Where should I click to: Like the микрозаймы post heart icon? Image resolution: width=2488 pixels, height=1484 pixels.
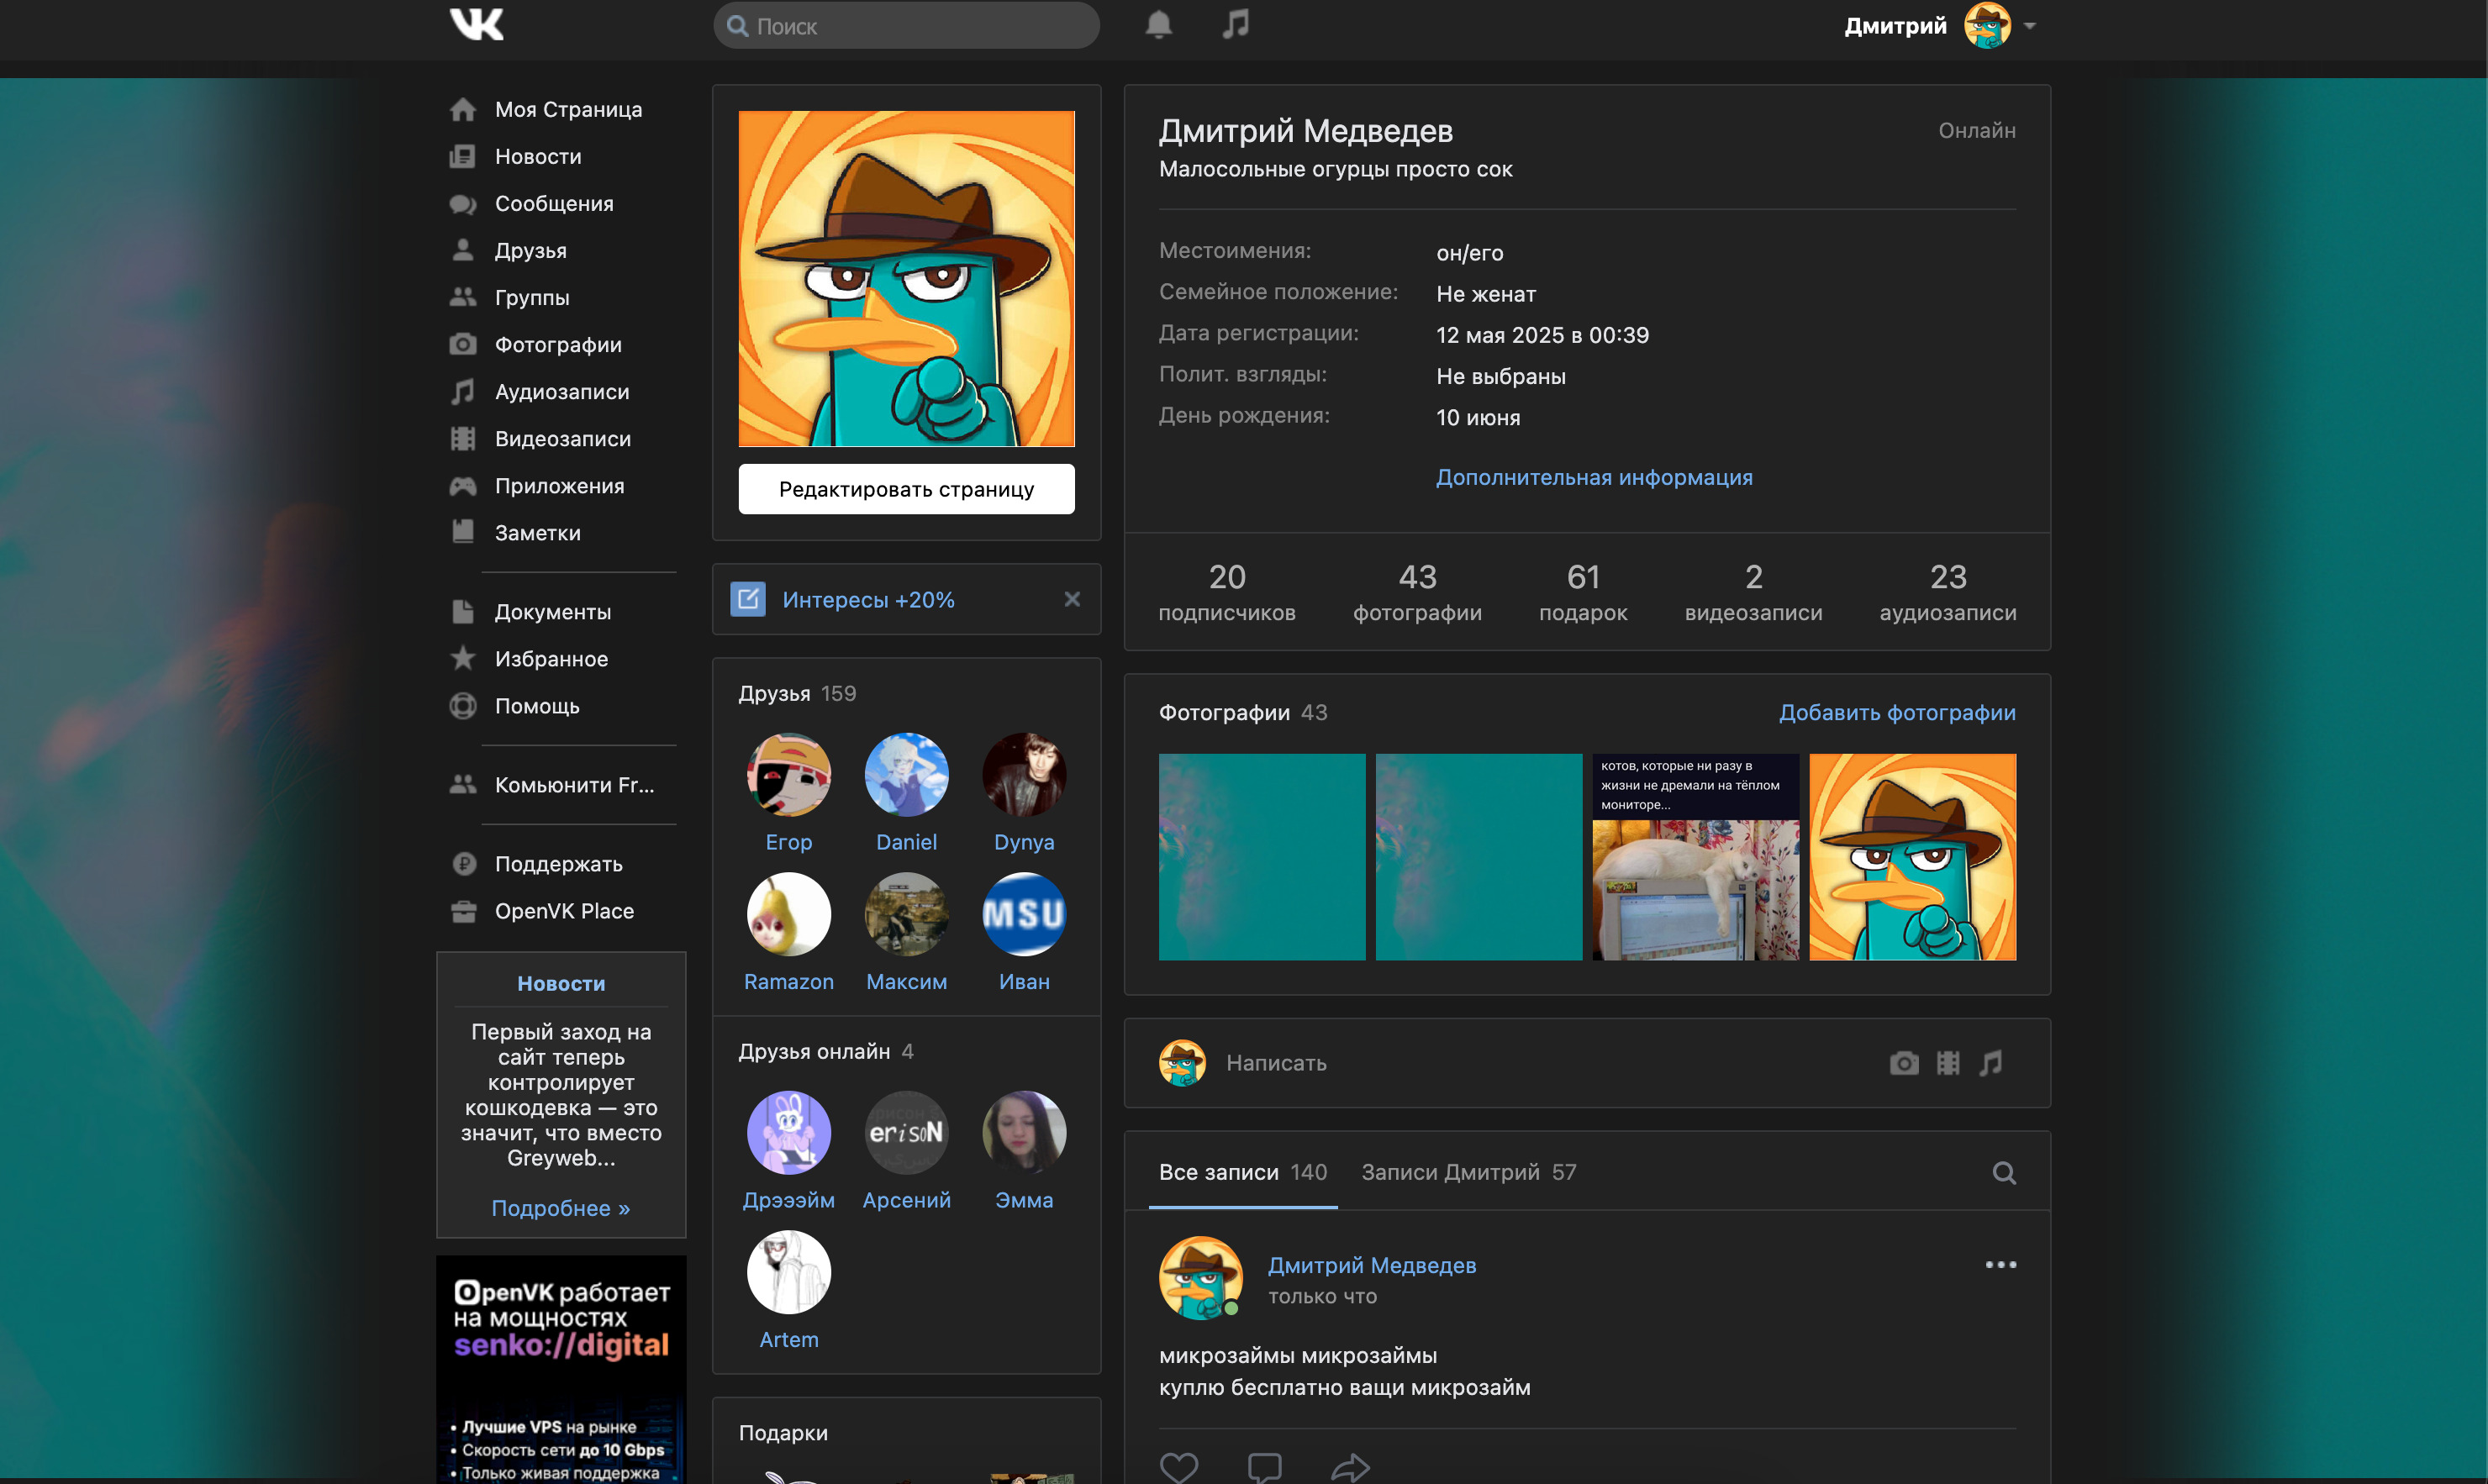click(1178, 1467)
